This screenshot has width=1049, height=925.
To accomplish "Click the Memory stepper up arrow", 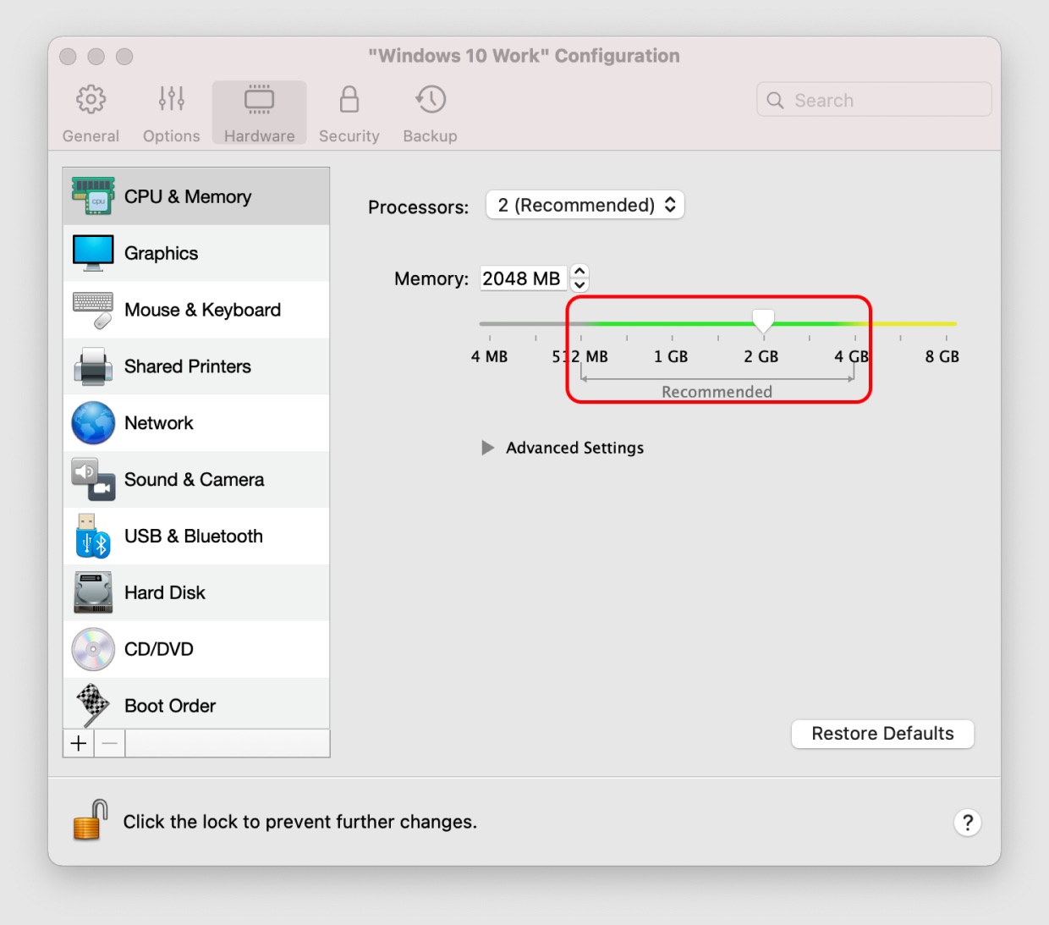I will [579, 271].
